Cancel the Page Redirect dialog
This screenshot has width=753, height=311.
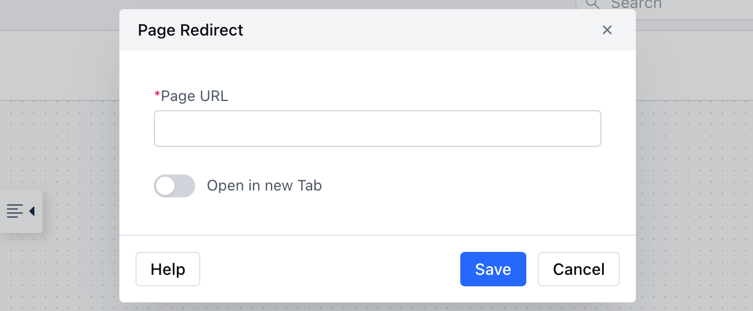(x=579, y=269)
